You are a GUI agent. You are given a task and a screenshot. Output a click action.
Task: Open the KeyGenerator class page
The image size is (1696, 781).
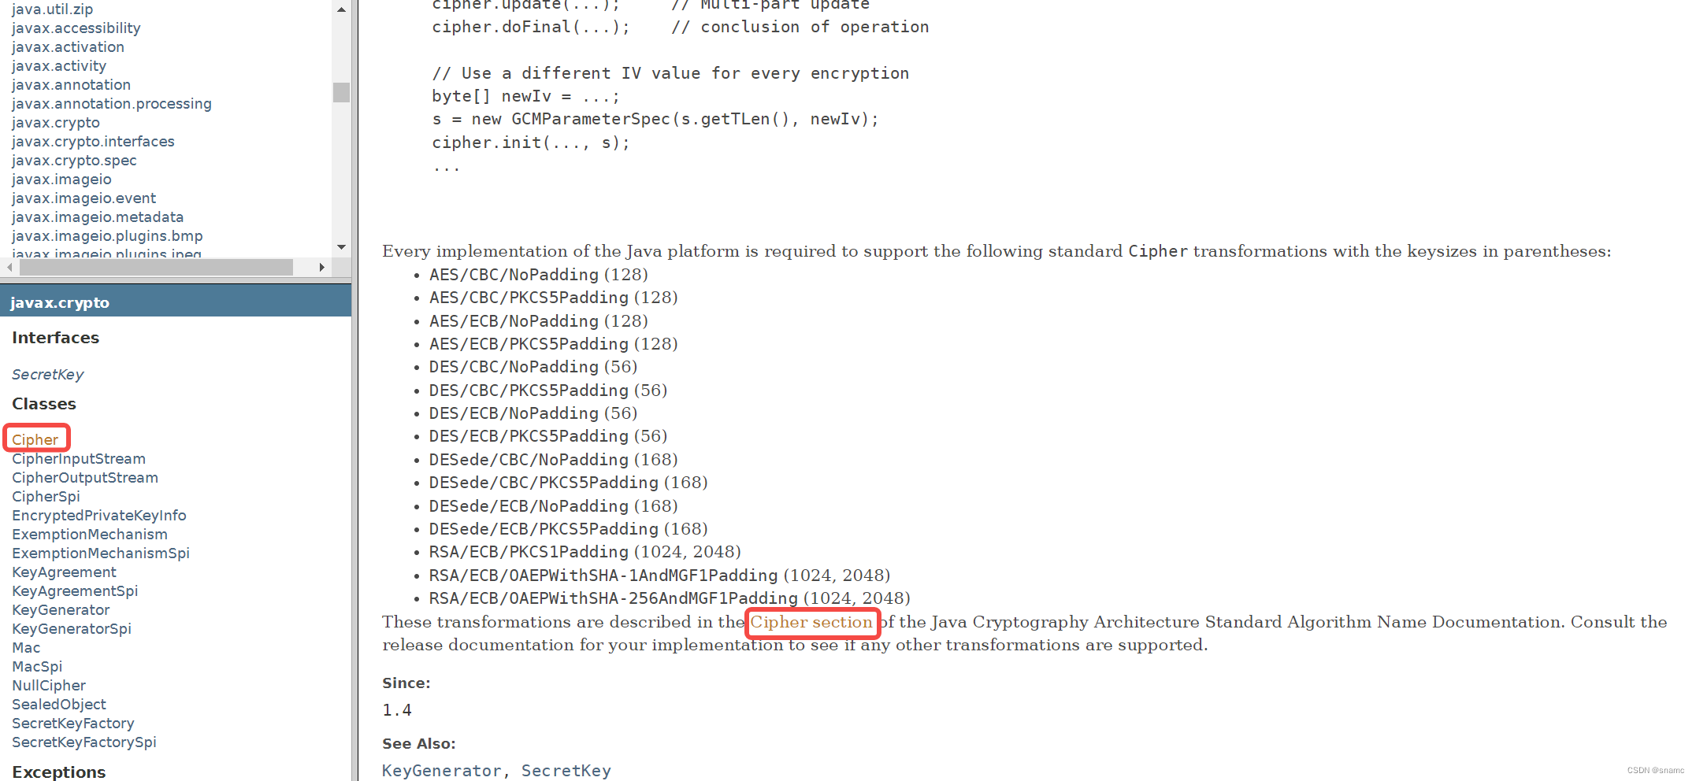click(x=61, y=609)
